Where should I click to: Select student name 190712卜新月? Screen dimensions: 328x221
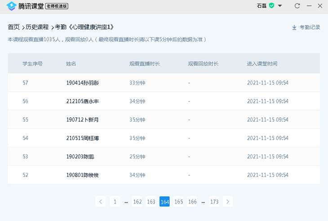click(83, 119)
